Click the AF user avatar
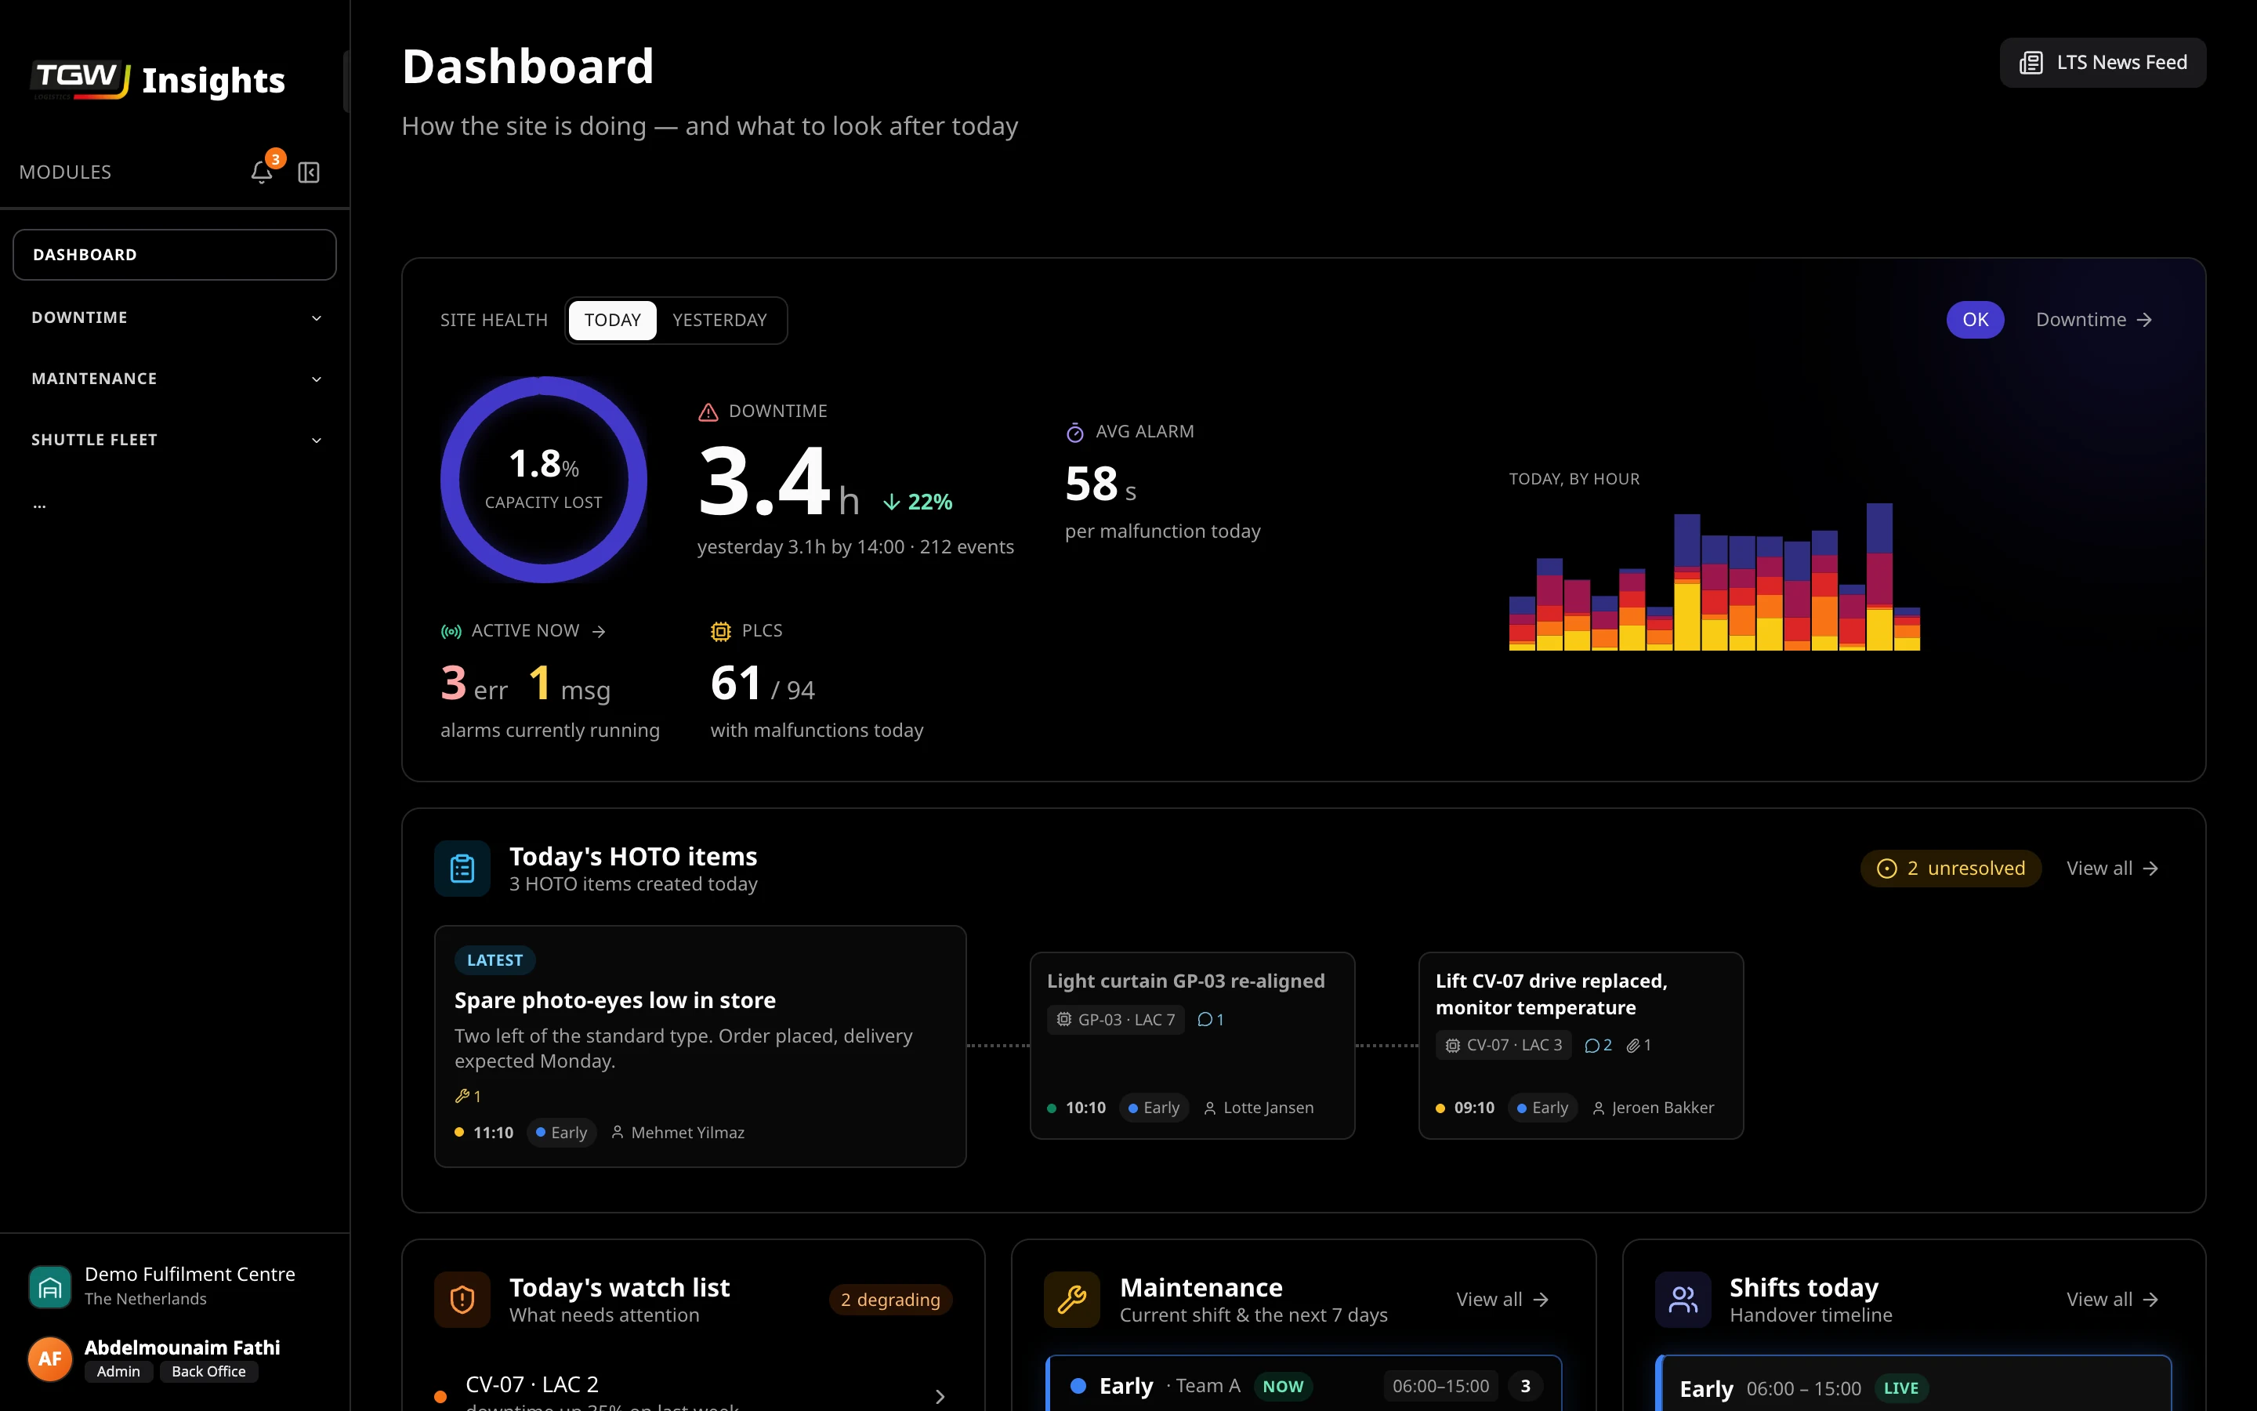The width and height of the screenshot is (2257, 1411). [x=50, y=1358]
